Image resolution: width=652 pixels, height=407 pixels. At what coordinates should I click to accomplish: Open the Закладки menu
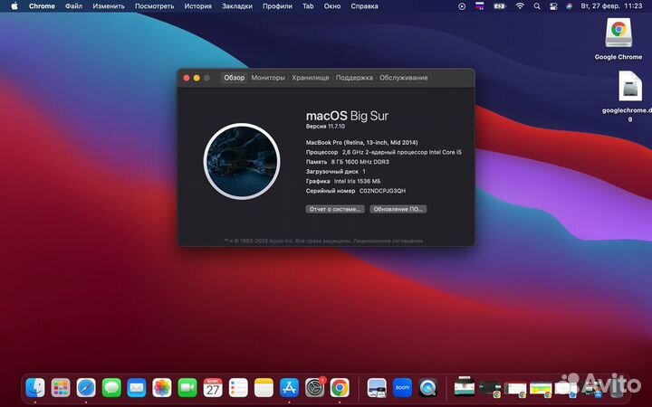(237, 6)
